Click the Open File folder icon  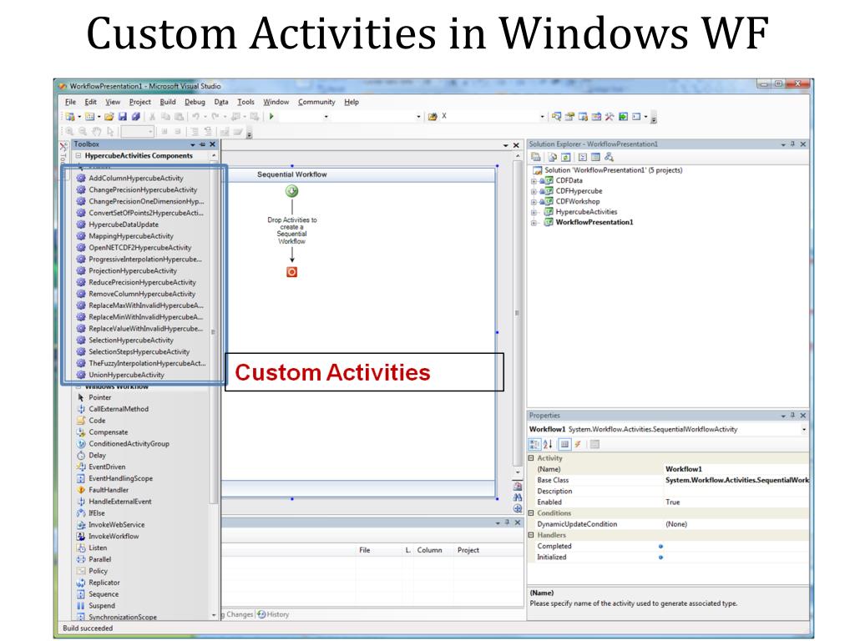109,116
